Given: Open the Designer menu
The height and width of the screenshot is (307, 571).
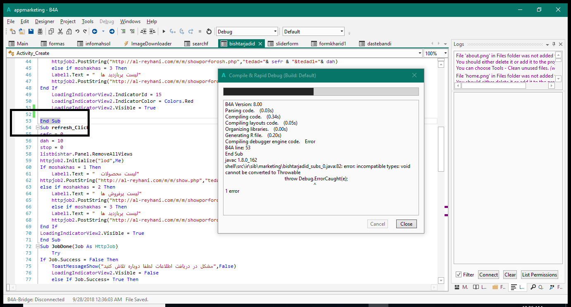Looking at the screenshot, I should tap(44, 21).
